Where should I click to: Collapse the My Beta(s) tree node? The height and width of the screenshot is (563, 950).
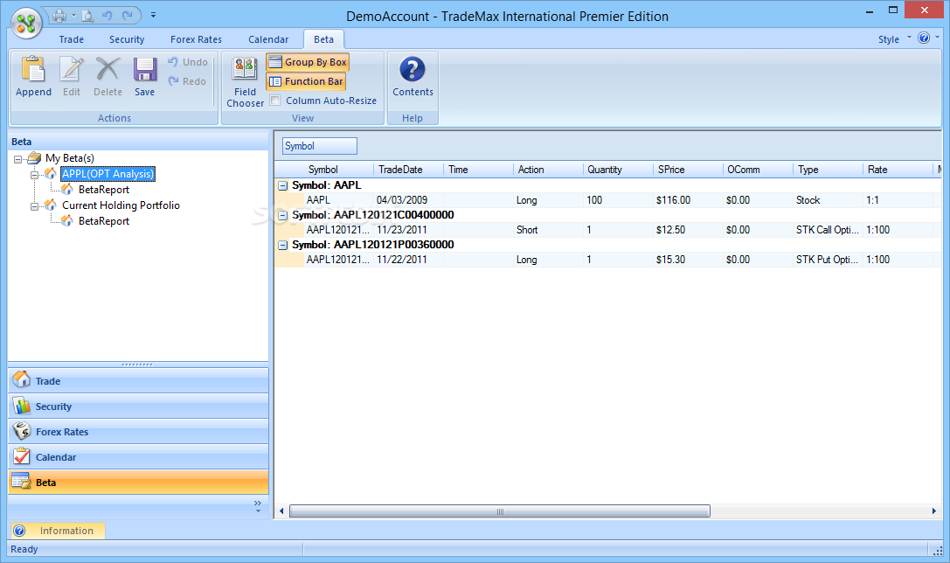pos(18,159)
